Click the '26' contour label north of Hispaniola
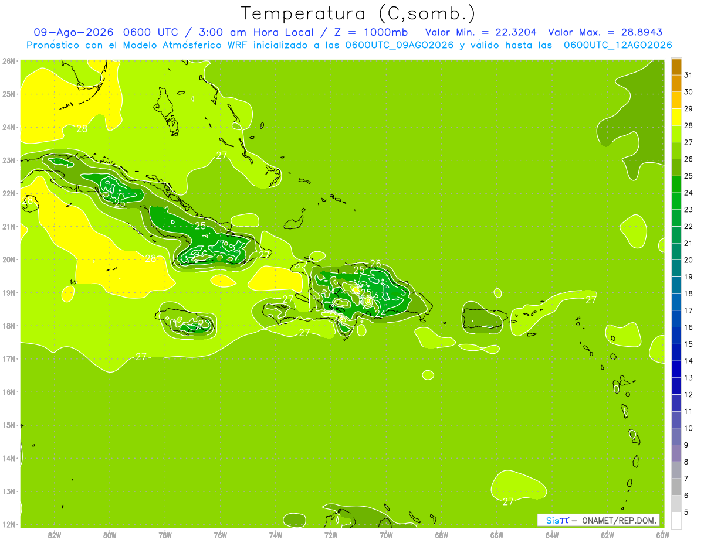The height and width of the screenshot is (543, 704). [x=375, y=264]
